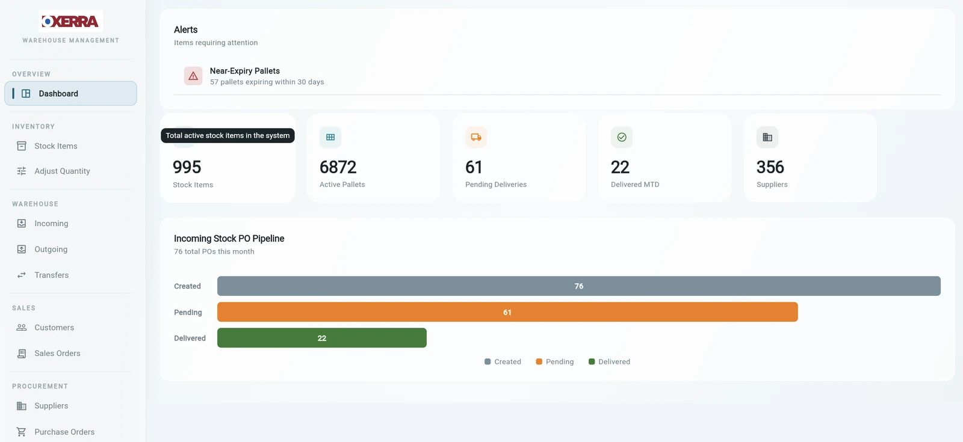This screenshot has height=442, width=963.
Task: Open Suppliers under Procurement
Action: click(x=70, y=406)
